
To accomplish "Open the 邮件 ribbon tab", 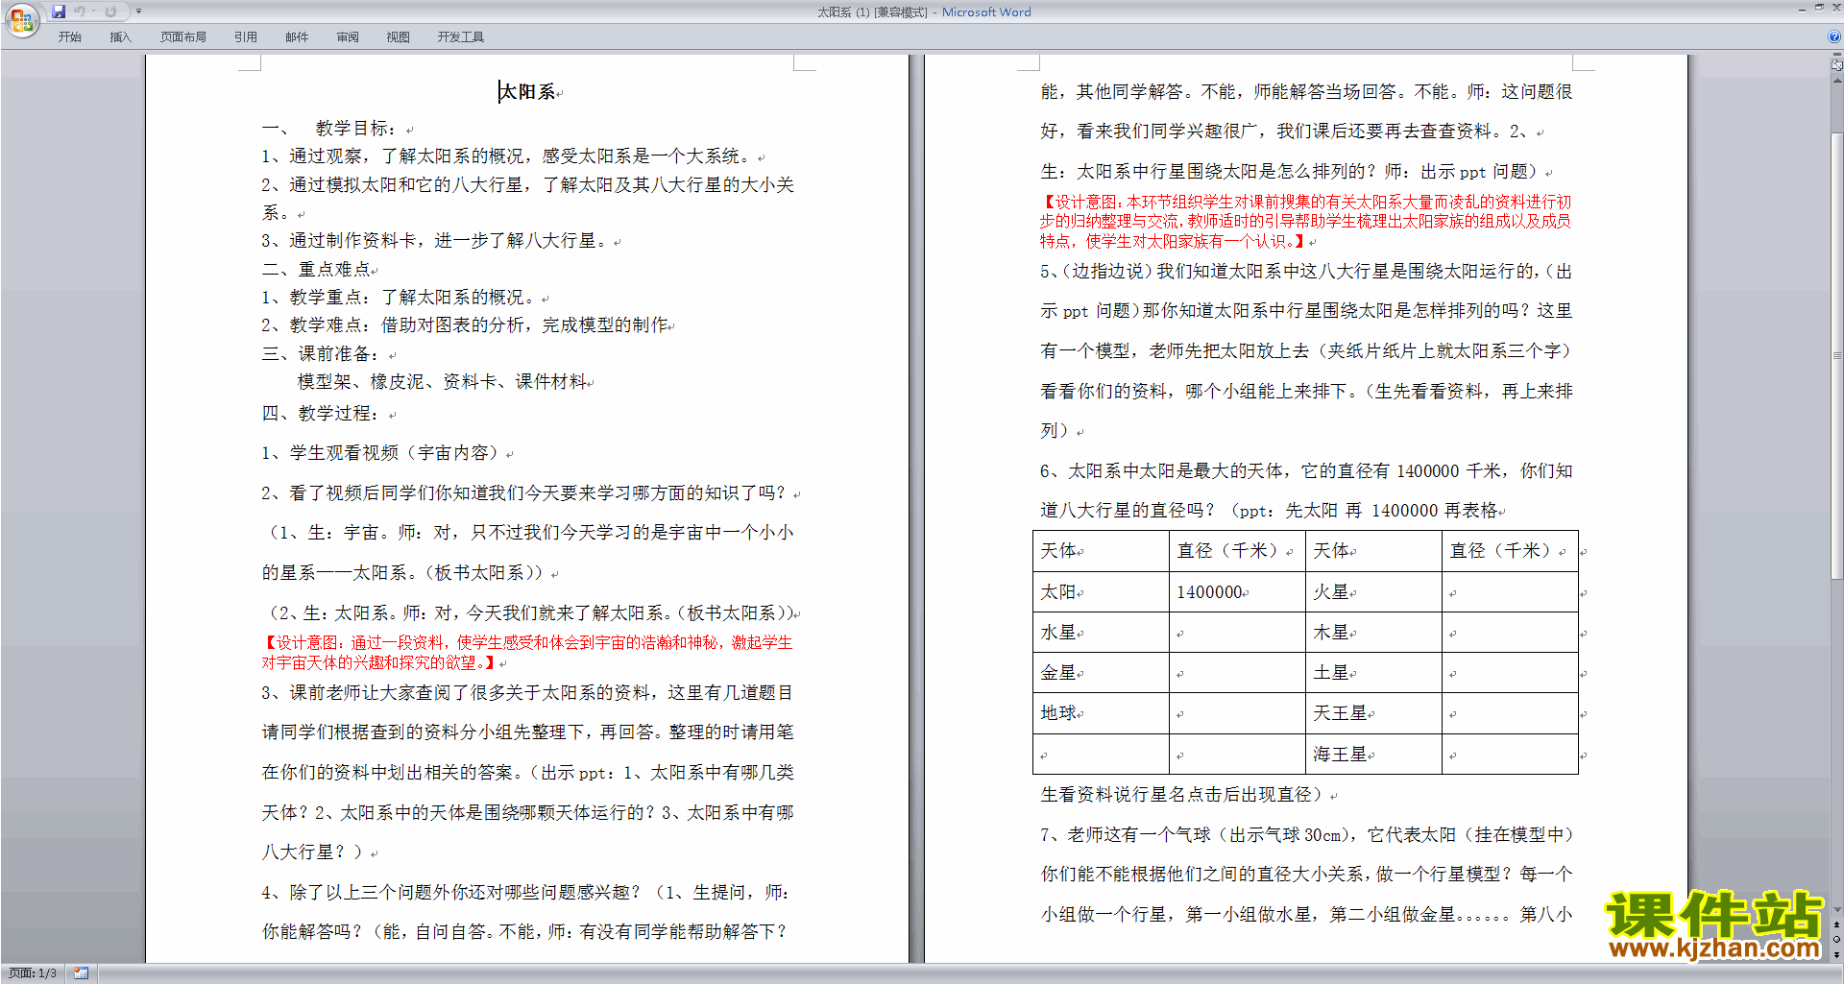I will point(297,36).
